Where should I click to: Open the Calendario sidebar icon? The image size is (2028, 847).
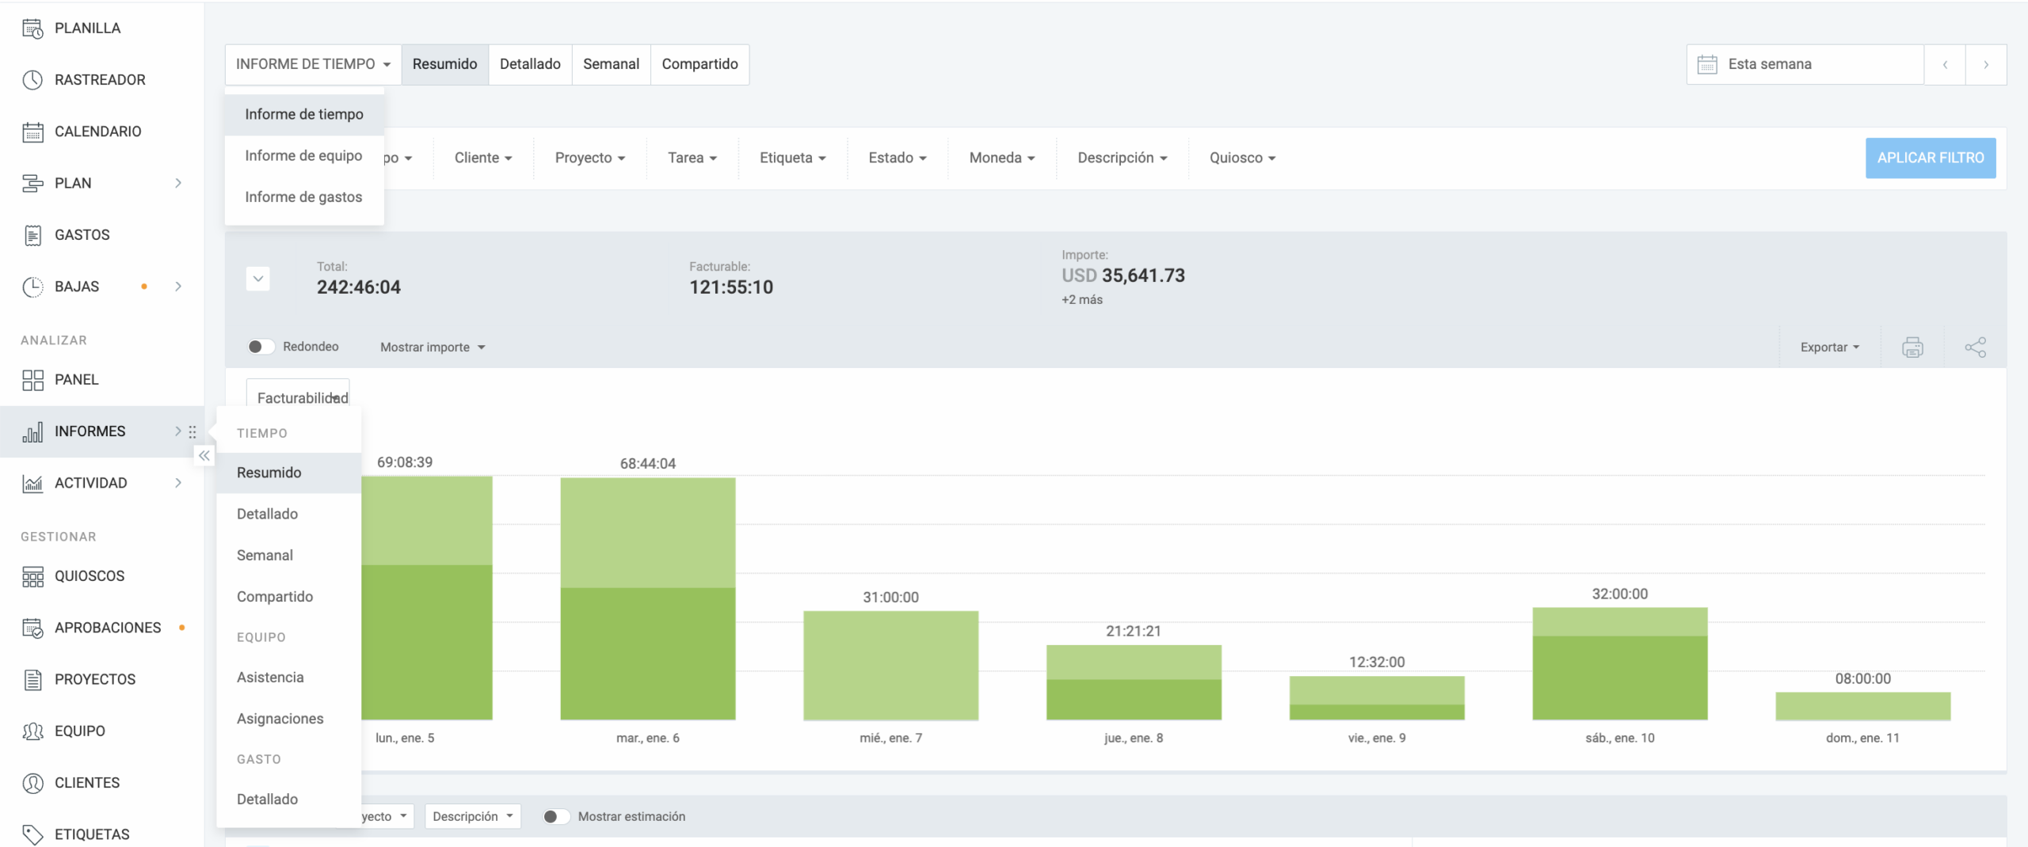[32, 131]
